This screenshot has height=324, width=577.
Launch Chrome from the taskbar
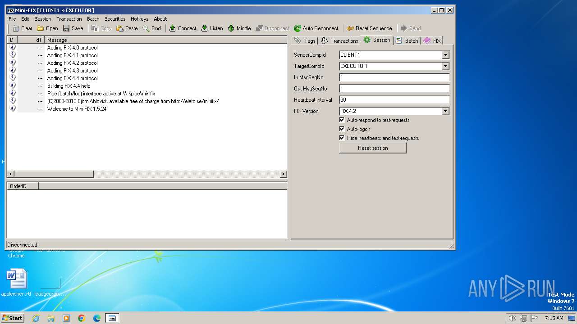[x=82, y=318]
